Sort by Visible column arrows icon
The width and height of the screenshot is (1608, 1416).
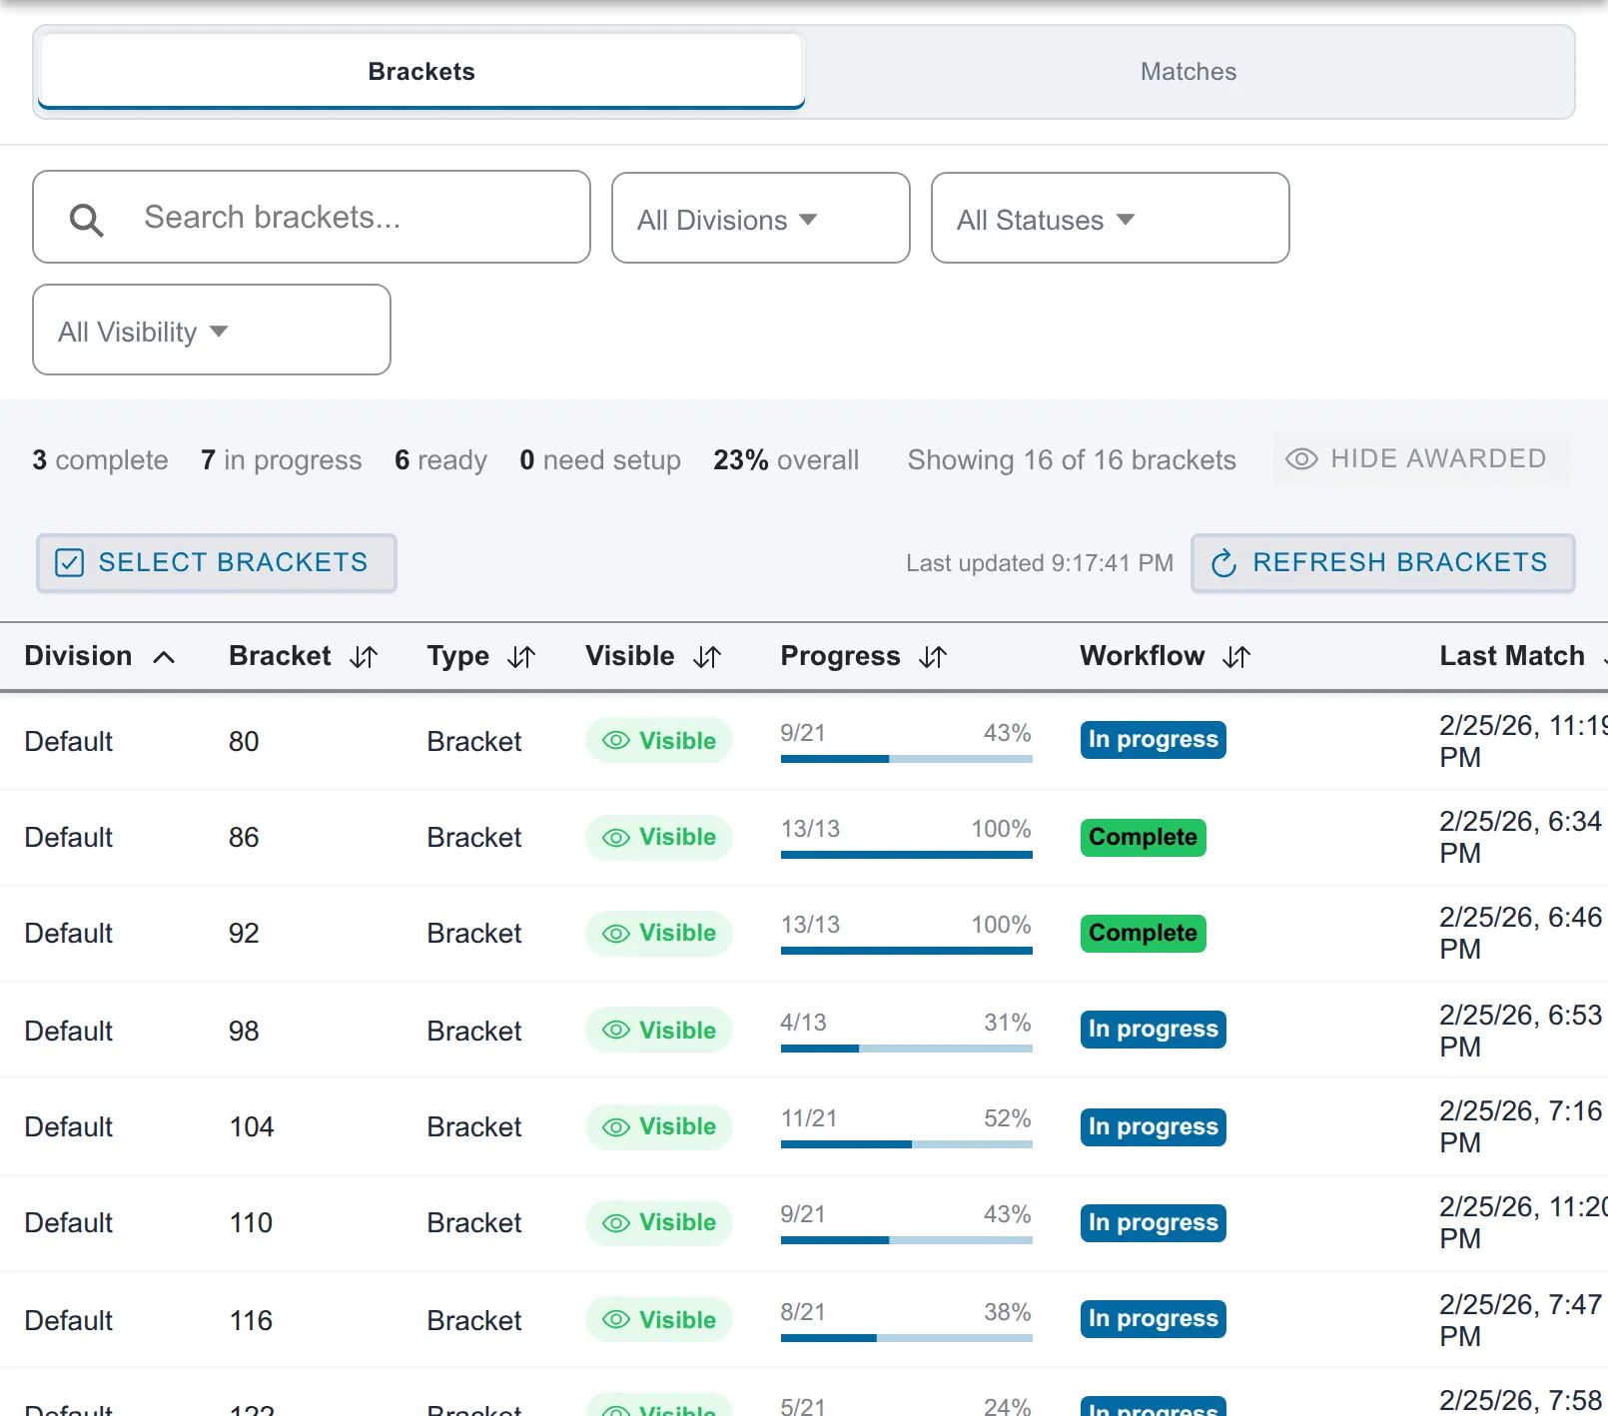click(x=707, y=657)
